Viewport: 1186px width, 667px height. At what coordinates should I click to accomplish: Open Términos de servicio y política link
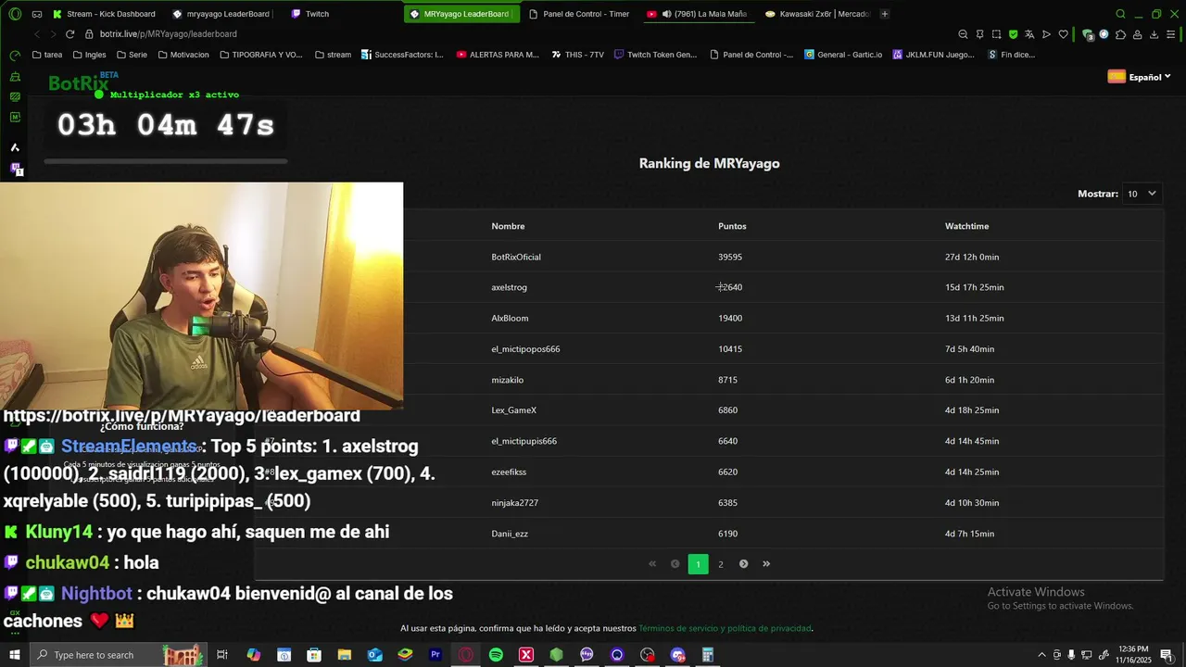725,628
